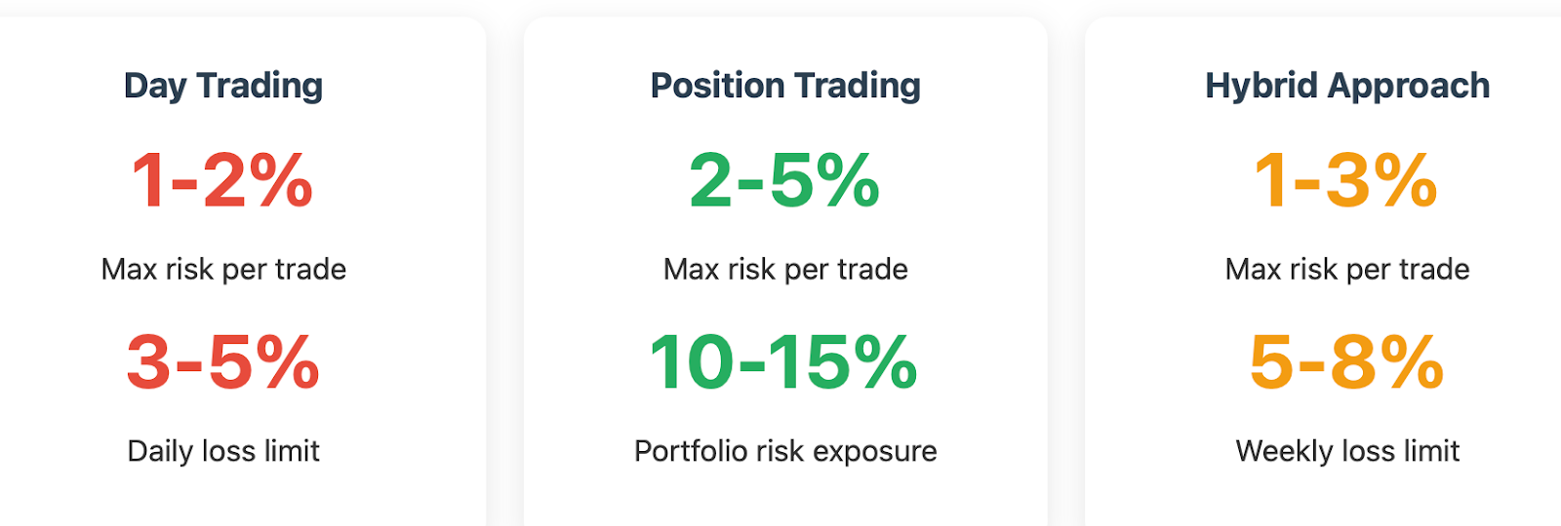Click the orange 1-3% value
Viewport: 1561px width, 526px height.
[x=1346, y=181]
